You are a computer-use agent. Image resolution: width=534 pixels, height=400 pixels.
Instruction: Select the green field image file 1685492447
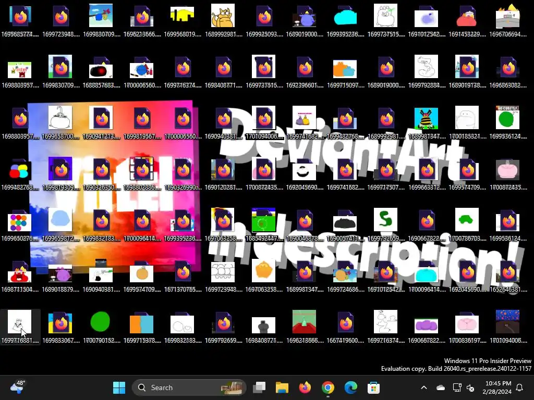tap(263, 224)
